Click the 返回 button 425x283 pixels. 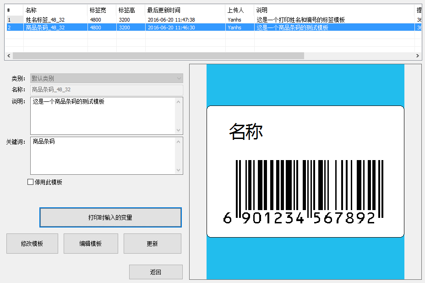(156, 272)
